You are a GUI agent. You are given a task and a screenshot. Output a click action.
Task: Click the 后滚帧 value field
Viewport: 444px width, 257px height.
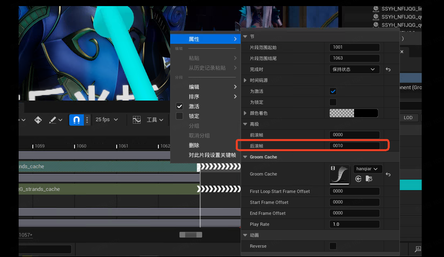pyautogui.click(x=354, y=146)
